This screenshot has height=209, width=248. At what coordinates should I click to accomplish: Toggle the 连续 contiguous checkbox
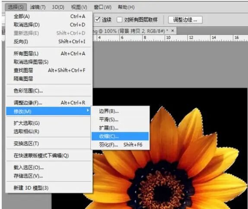(98, 19)
